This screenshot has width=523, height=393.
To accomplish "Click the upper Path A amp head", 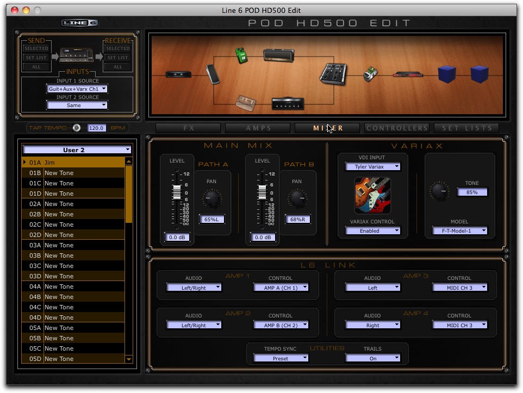I will [279, 55].
